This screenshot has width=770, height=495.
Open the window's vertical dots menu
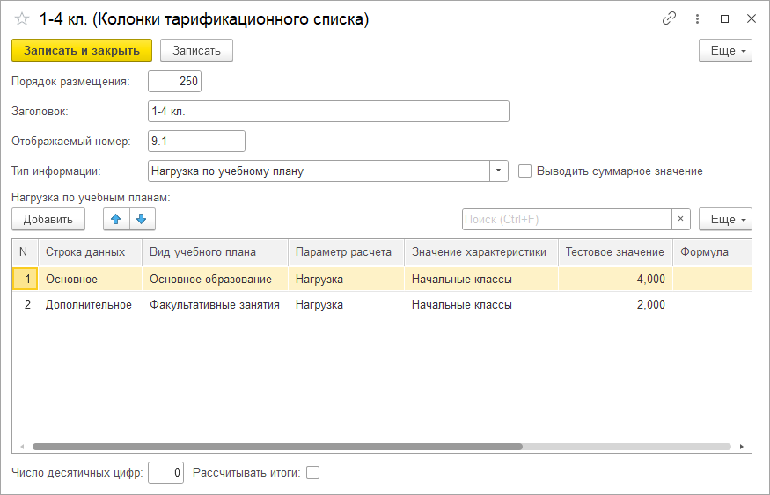697,18
